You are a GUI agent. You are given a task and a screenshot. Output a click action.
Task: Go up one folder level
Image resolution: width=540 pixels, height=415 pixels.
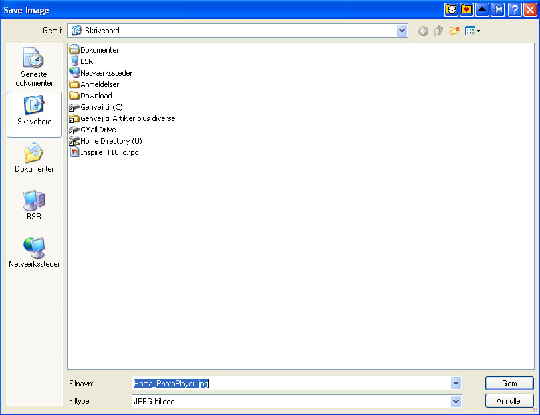coord(438,31)
